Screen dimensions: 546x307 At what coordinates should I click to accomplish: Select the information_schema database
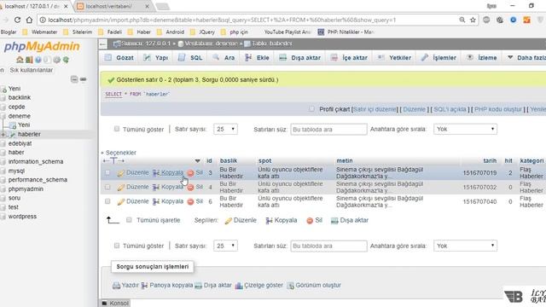pyautogui.click(x=36, y=162)
